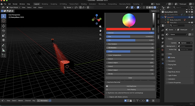Screen dimensions: 195x106
Task: Toggle the snapping magnet icon
Action: tap(80, 7)
